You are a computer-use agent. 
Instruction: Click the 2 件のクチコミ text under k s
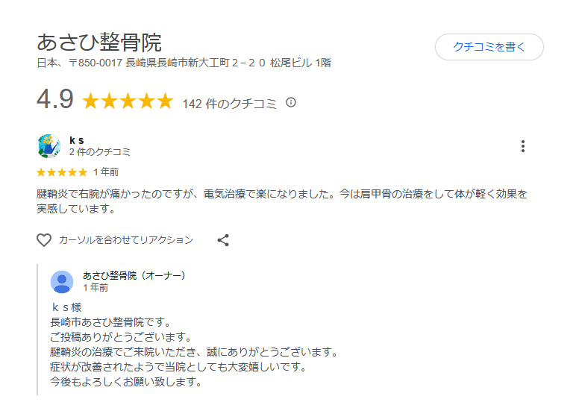tap(100, 152)
